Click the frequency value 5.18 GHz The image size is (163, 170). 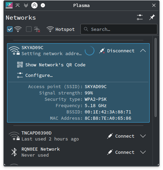96,106
